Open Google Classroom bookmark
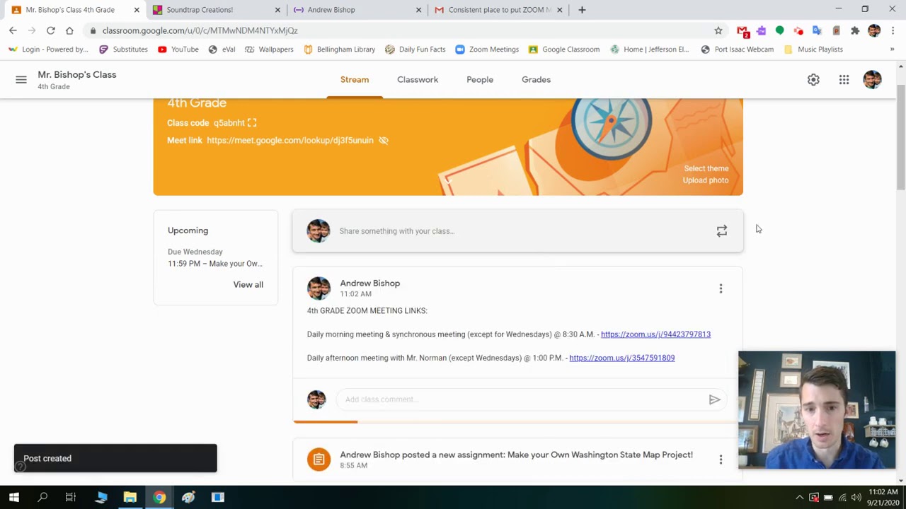906x509 pixels. click(564, 49)
